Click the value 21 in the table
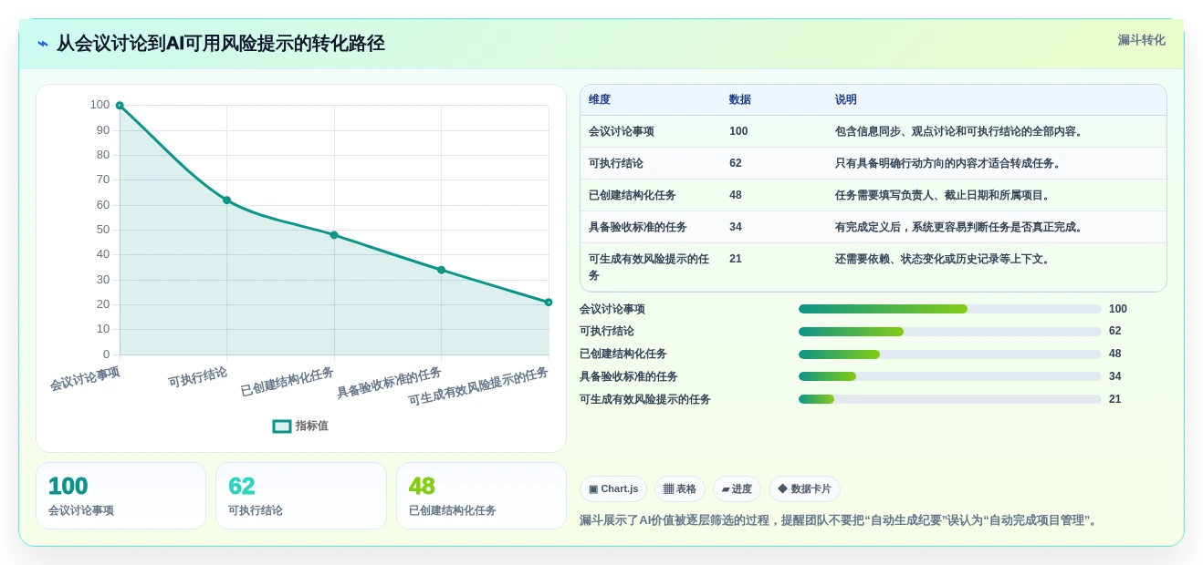1203x565 pixels. pyautogui.click(x=736, y=259)
